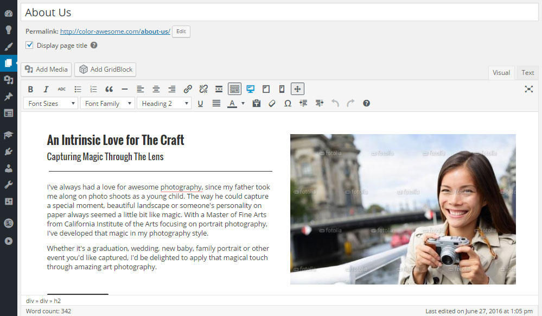Apply italic formatting

coord(46,89)
